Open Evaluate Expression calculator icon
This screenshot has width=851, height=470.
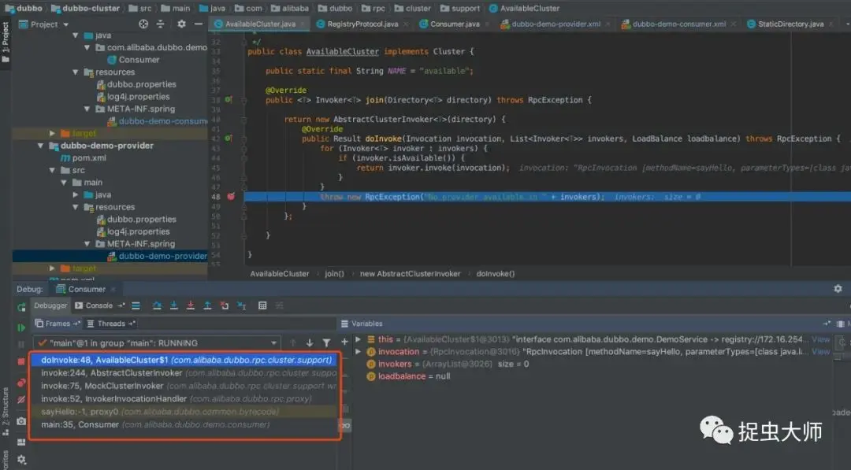262,305
